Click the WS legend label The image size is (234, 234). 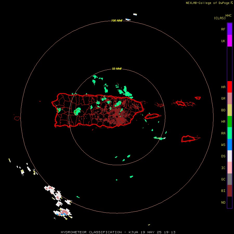pos(223,145)
